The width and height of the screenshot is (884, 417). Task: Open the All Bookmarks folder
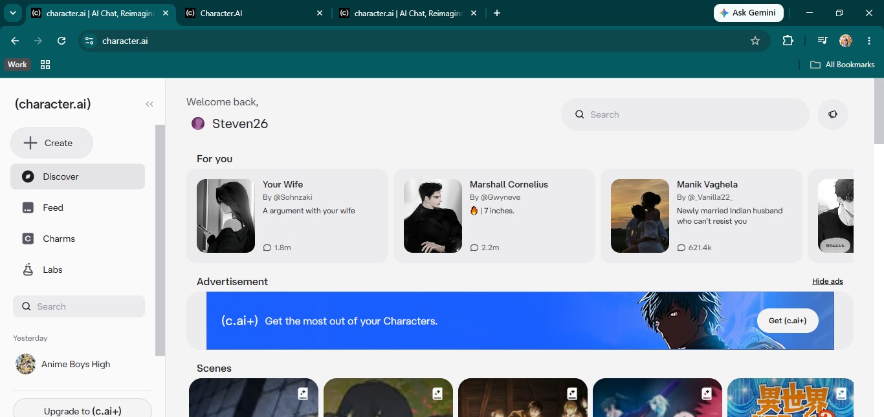pos(843,65)
